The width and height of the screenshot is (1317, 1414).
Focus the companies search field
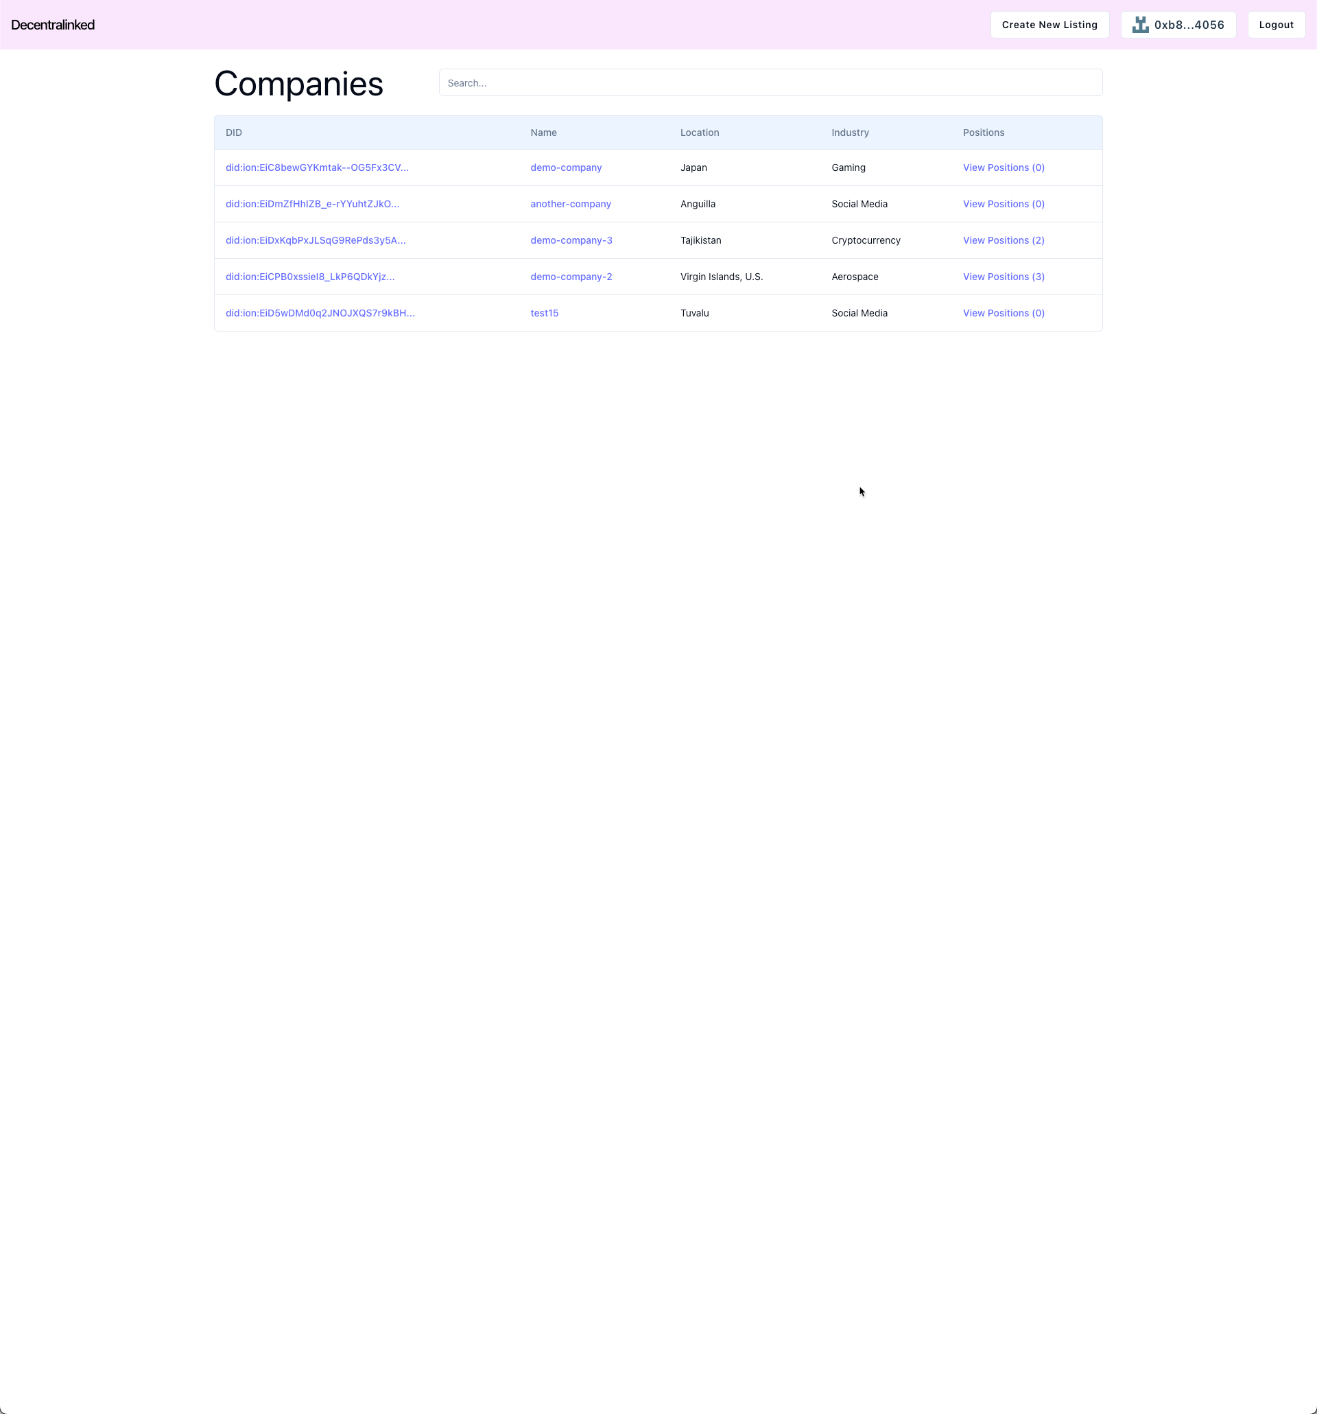click(x=770, y=83)
